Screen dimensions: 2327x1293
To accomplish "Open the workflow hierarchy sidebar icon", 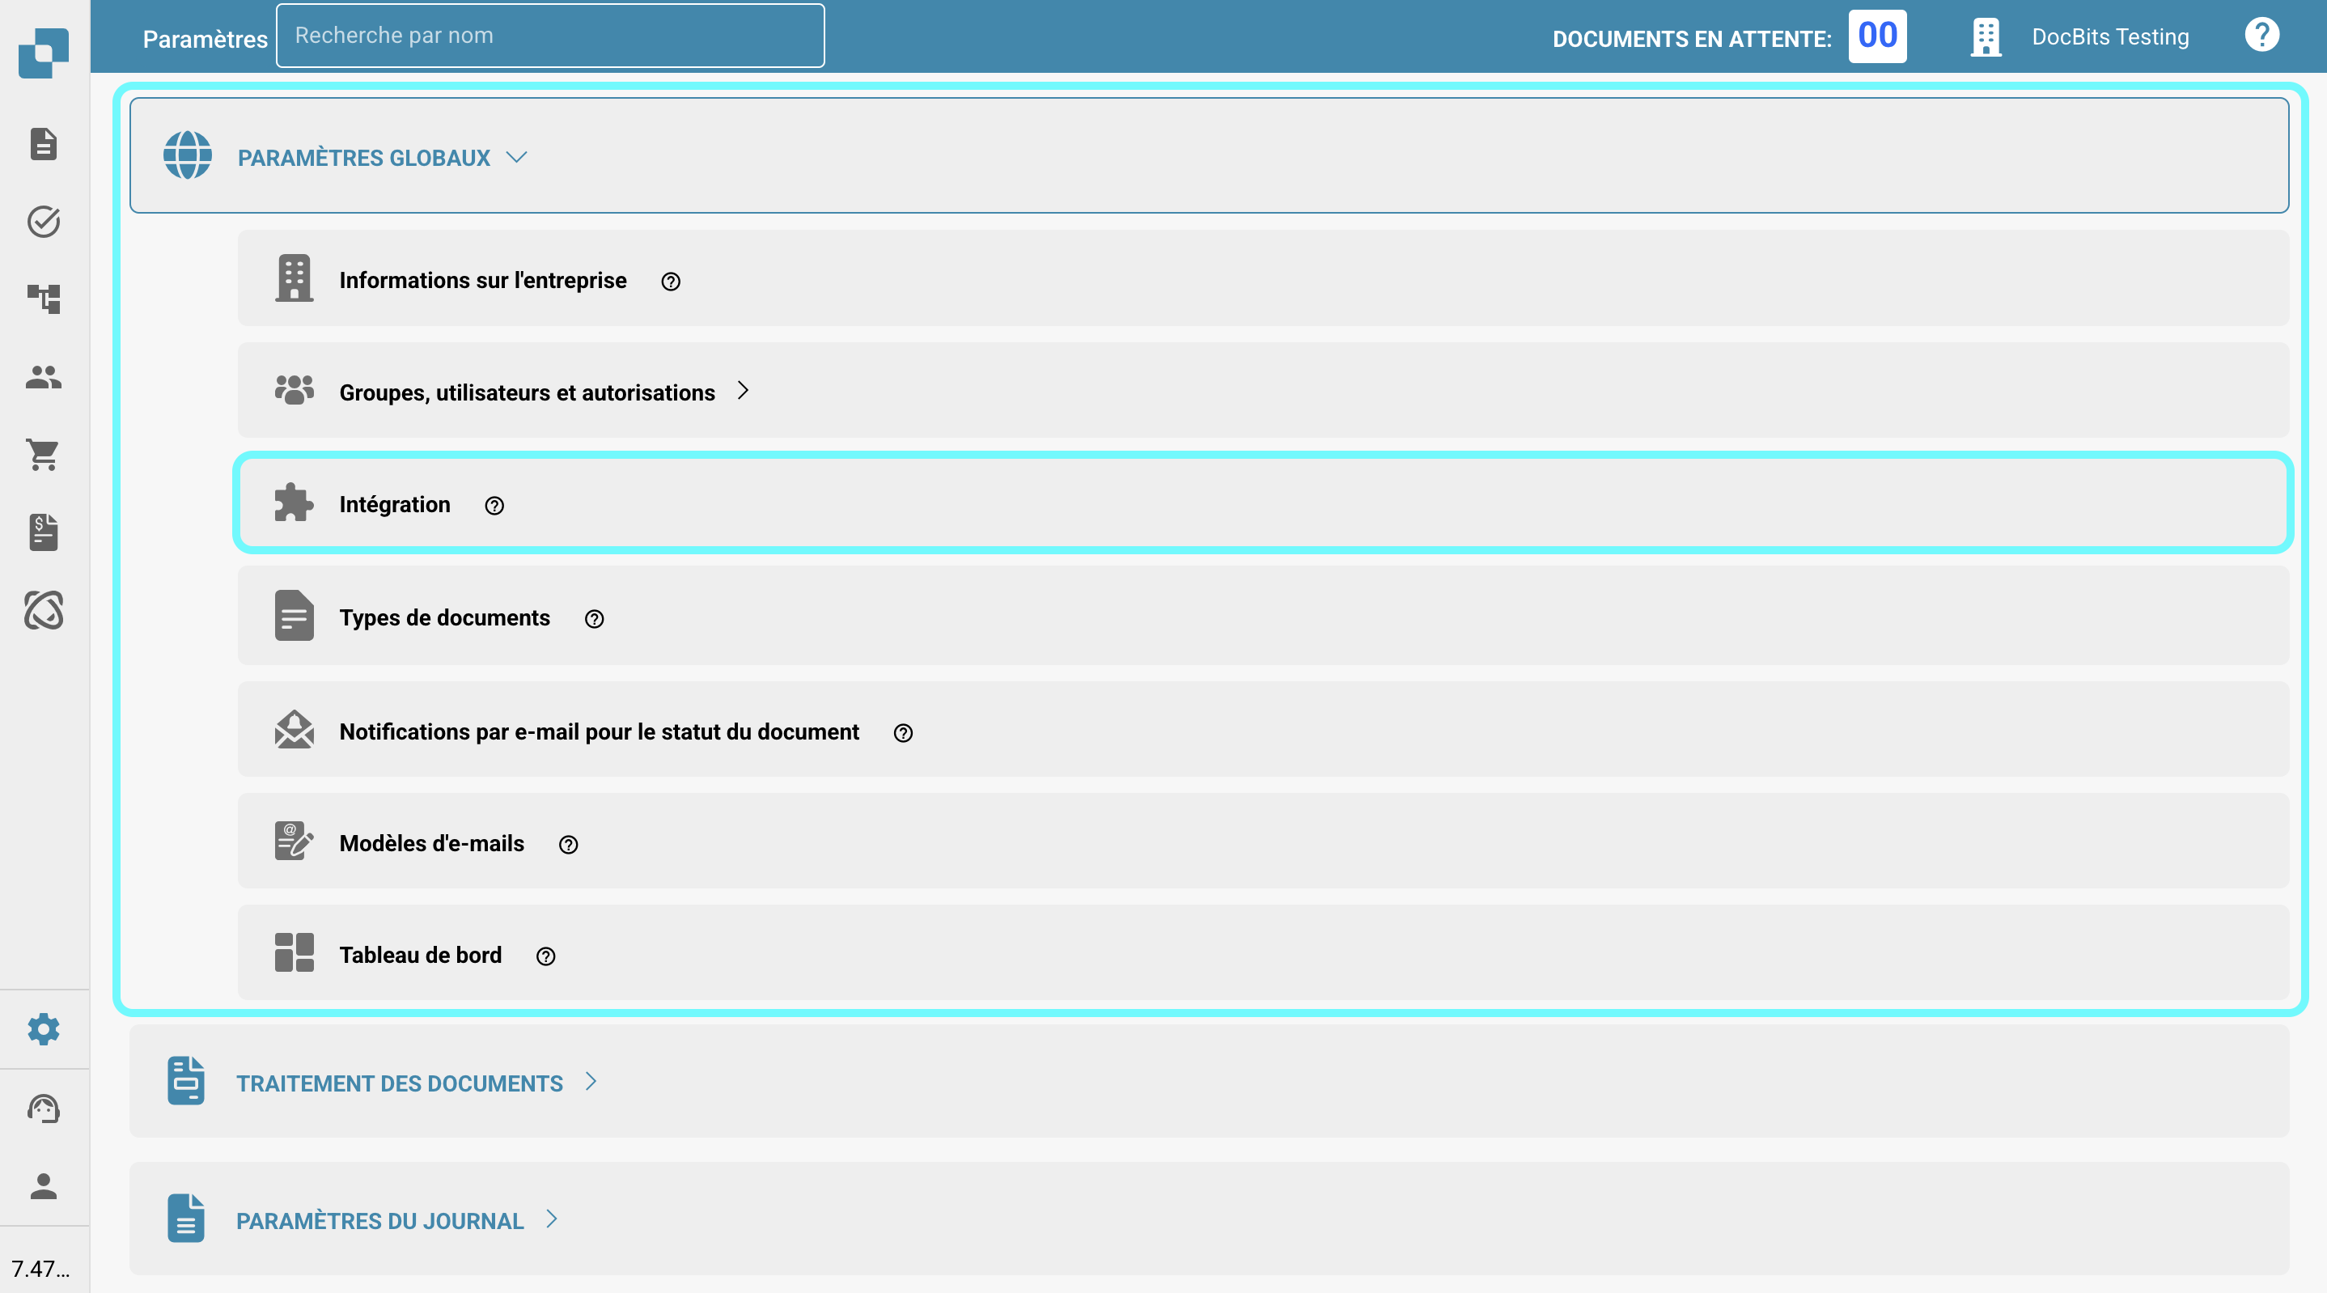I will 44,299.
